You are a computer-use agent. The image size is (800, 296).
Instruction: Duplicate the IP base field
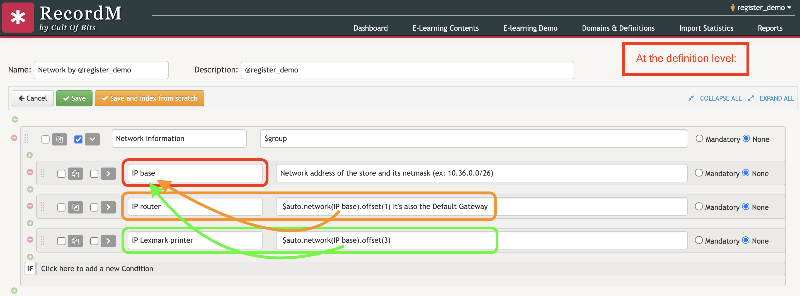tap(76, 174)
